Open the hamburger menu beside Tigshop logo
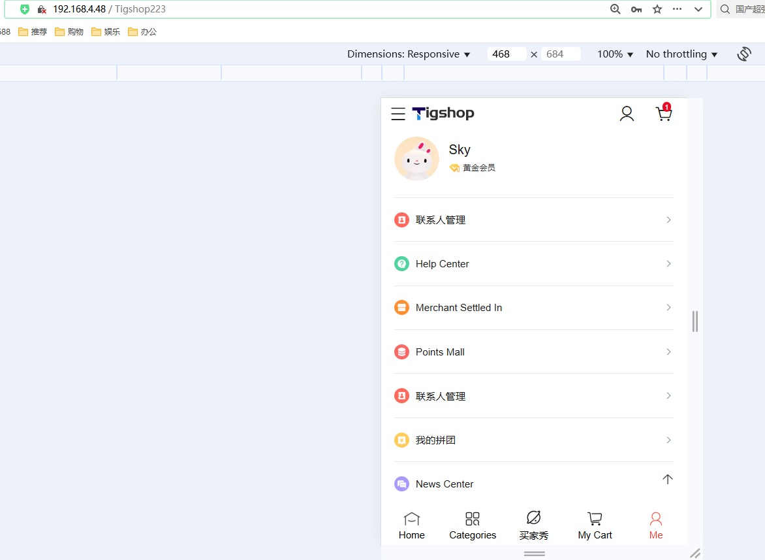The image size is (765, 560). pos(398,114)
